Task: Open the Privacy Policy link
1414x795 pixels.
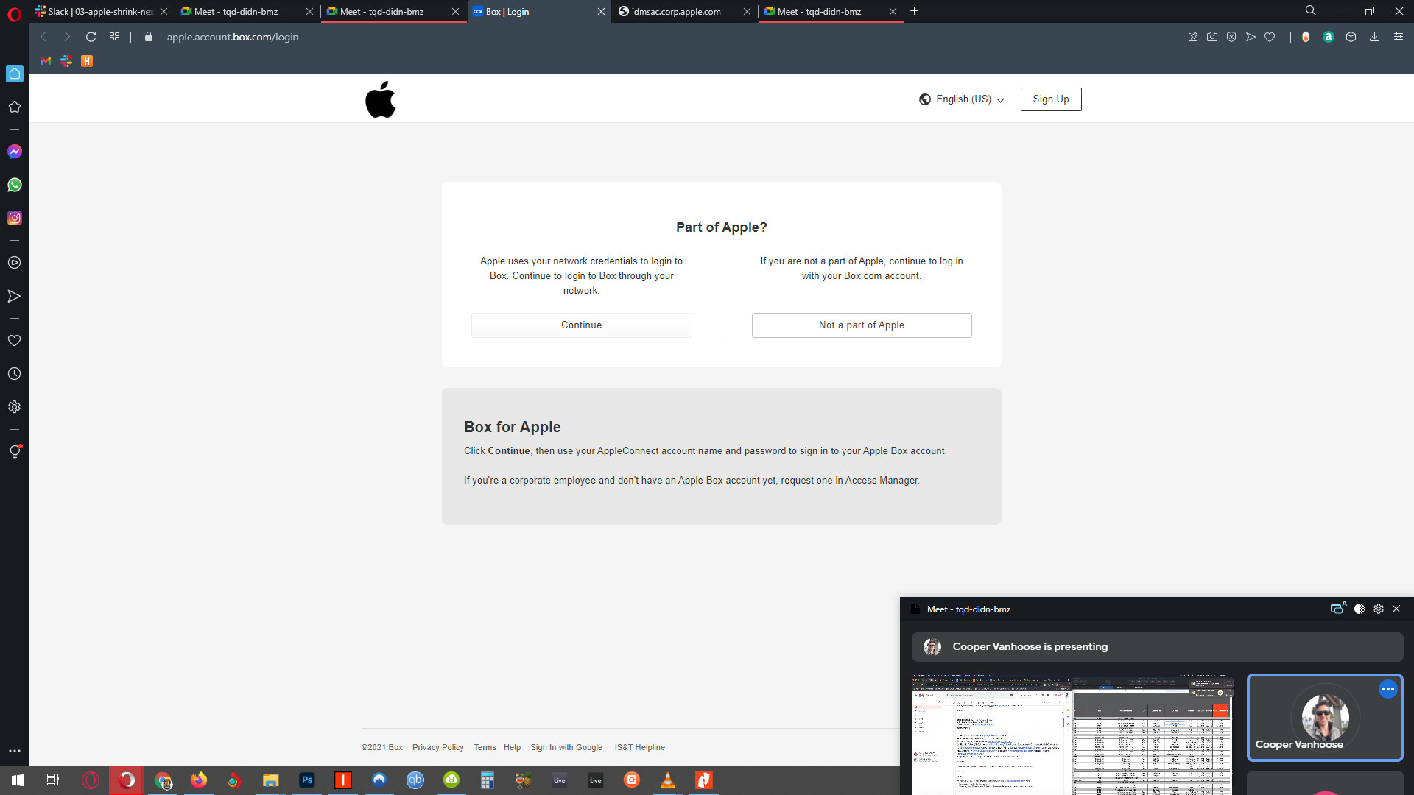Action: tap(438, 747)
